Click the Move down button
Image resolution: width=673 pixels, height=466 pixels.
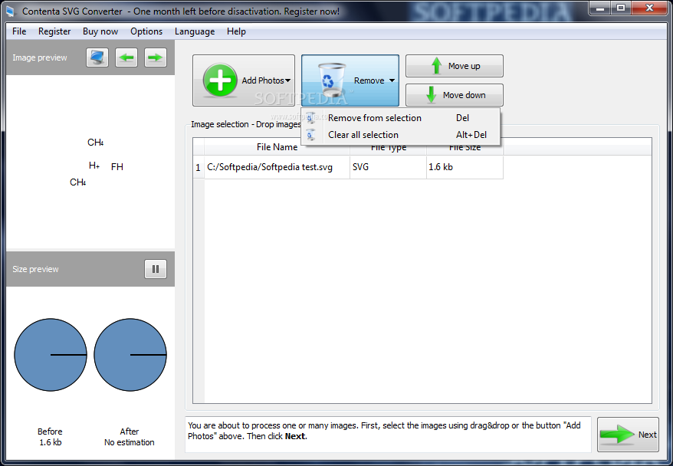(455, 95)
